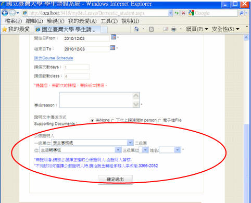Click the browser Back arrow button

(x=5, y=13)
